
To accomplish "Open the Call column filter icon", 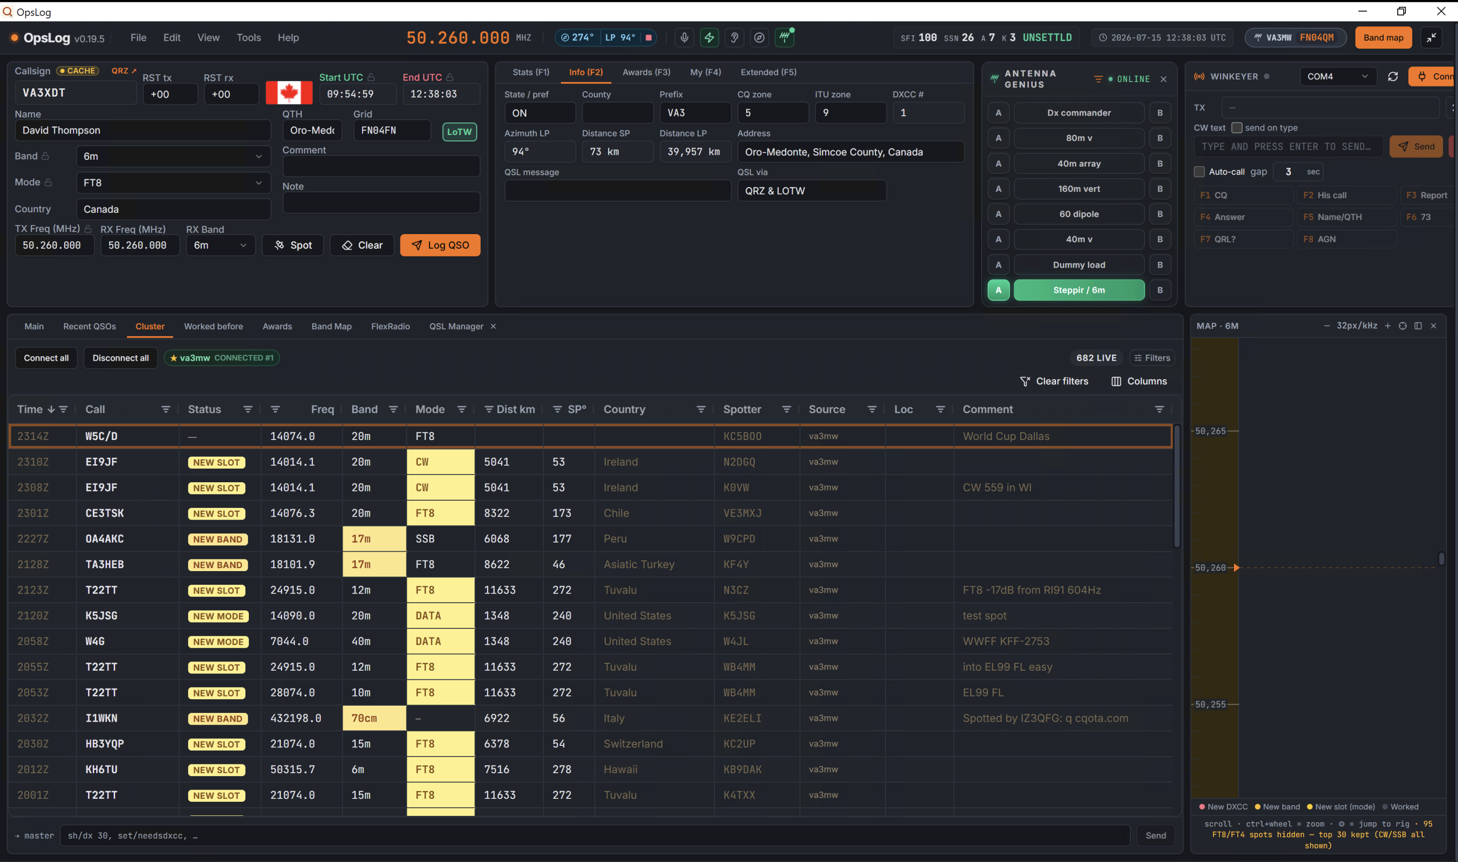I will [166, 409].
